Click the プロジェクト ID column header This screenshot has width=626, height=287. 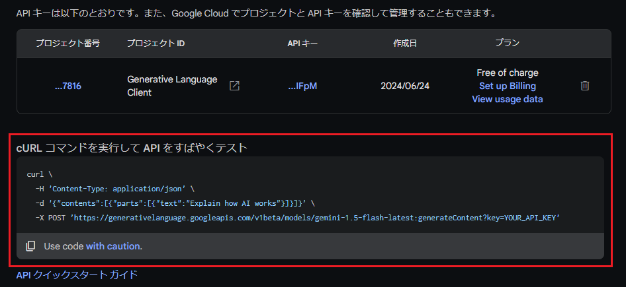click(156, 44)
